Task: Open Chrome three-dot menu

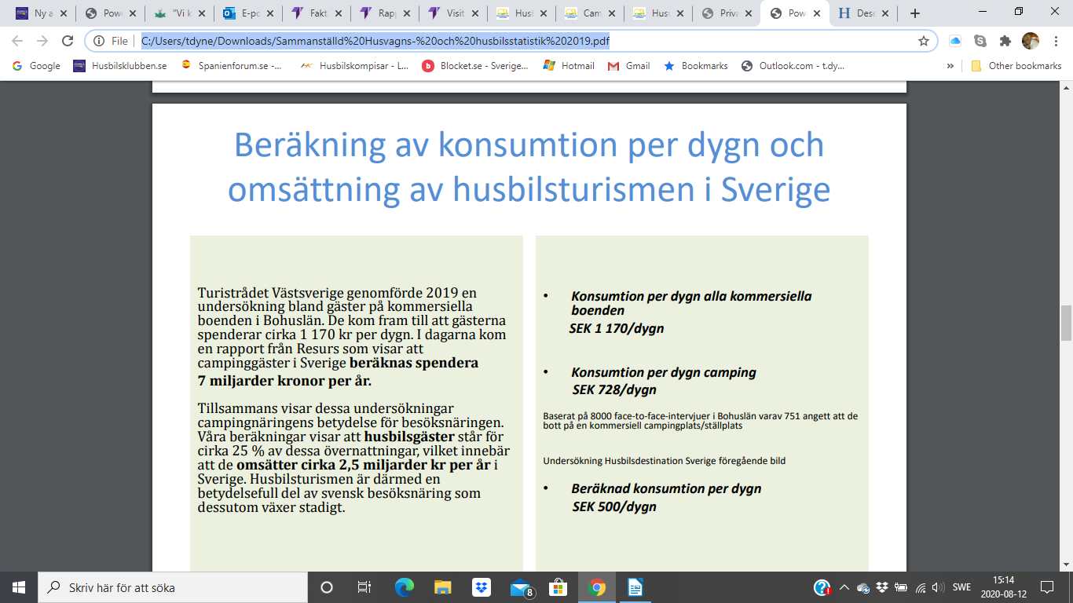Action: (1056, 41)
